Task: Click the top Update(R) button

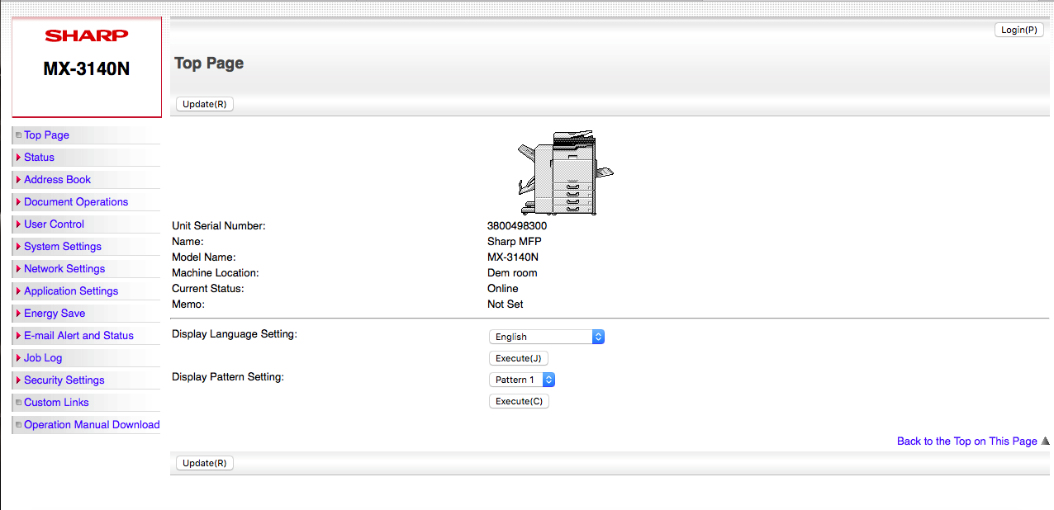Action: 205,104
